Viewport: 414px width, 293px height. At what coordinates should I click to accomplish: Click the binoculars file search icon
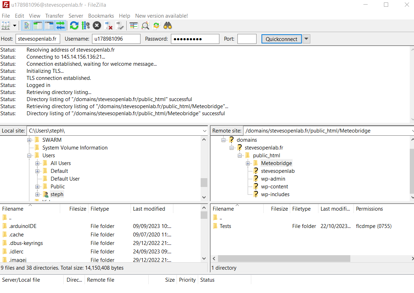[x=168, y=25]
